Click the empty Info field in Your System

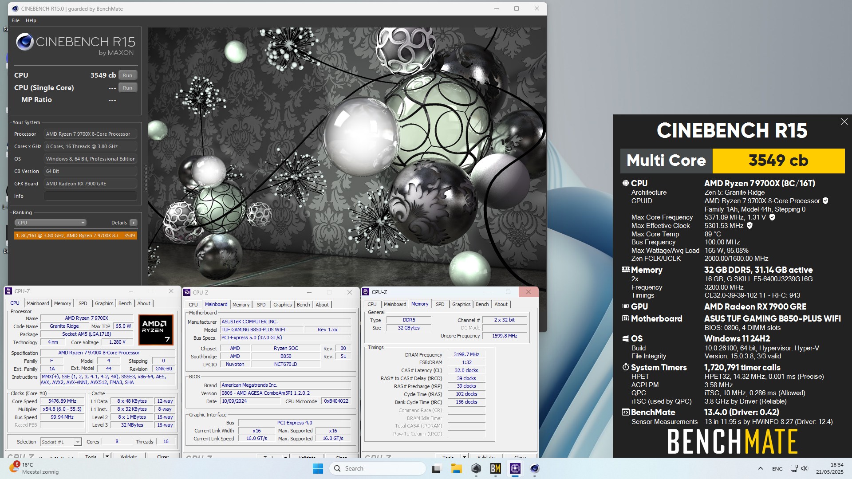coord(90,196)
